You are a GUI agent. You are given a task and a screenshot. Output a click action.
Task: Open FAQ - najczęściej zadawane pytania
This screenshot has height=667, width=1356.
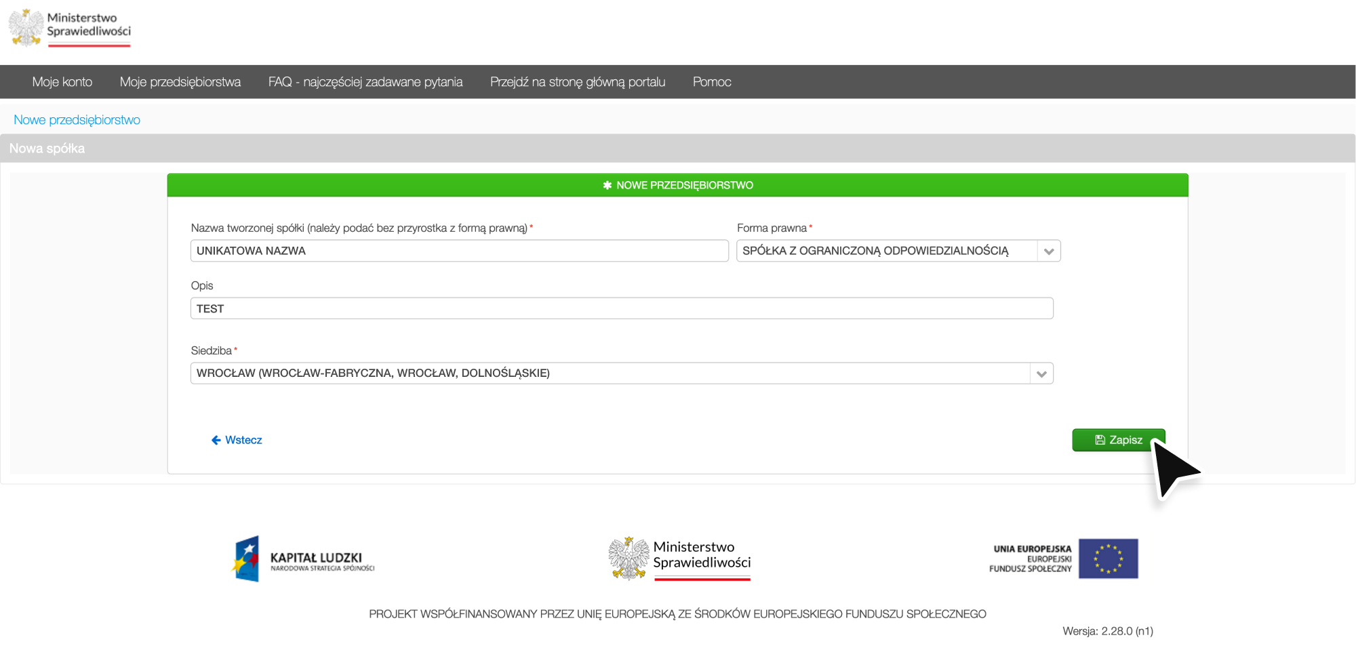[x=365, y=82]
